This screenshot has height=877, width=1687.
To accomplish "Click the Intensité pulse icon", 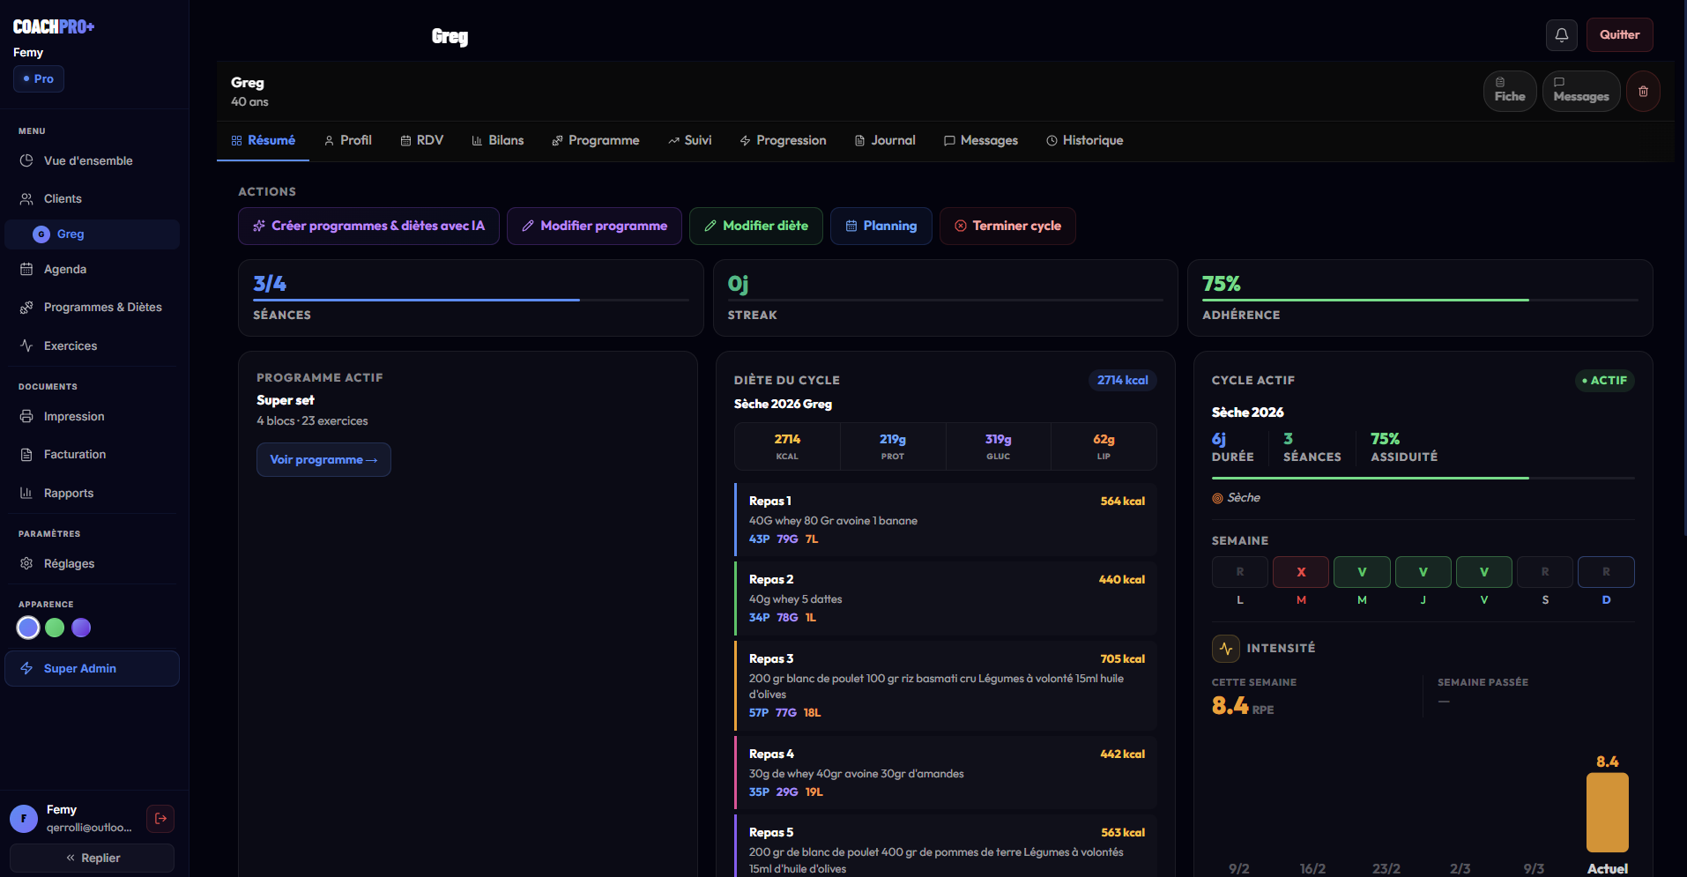I will click(x=1226, y=649).
